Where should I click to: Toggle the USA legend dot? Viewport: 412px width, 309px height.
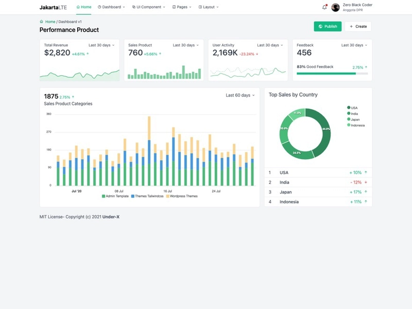tap(349, 108)
